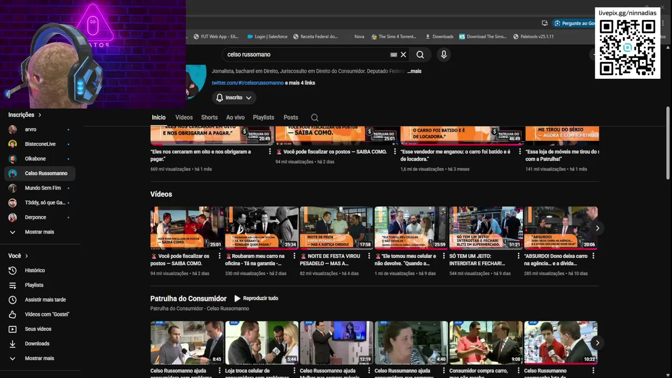Screen dimensions: 672x378
Task: Open T3ddy subscription channel
Action: coord(39,203)
